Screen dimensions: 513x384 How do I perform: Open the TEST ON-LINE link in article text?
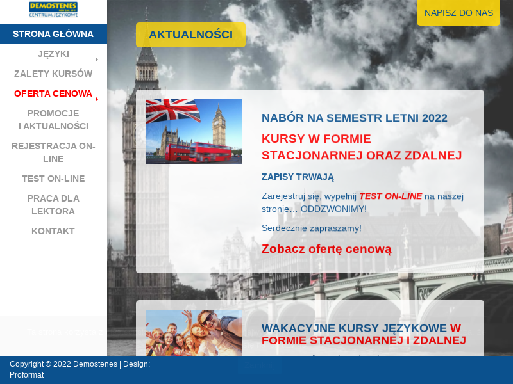pos(391,196)
